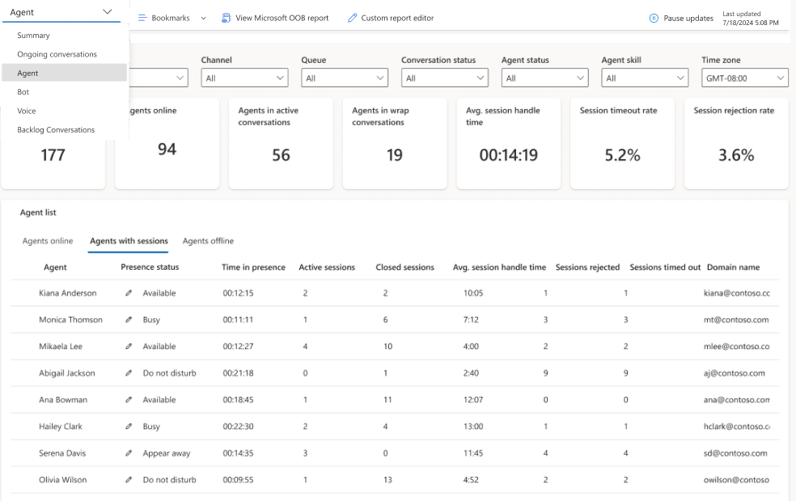Sort by the Active sessions column header

[327, 267]
